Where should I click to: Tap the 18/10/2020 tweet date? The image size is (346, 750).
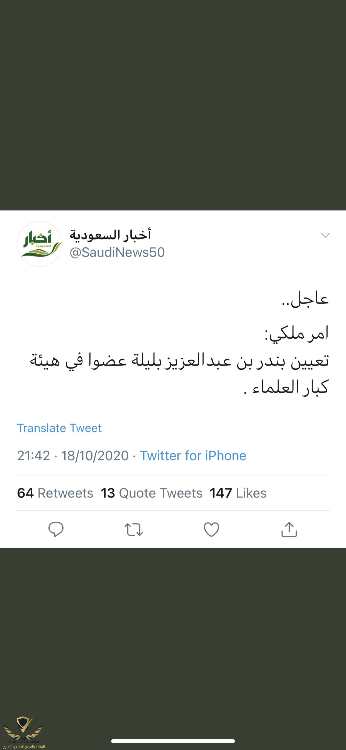click(95, 456)
